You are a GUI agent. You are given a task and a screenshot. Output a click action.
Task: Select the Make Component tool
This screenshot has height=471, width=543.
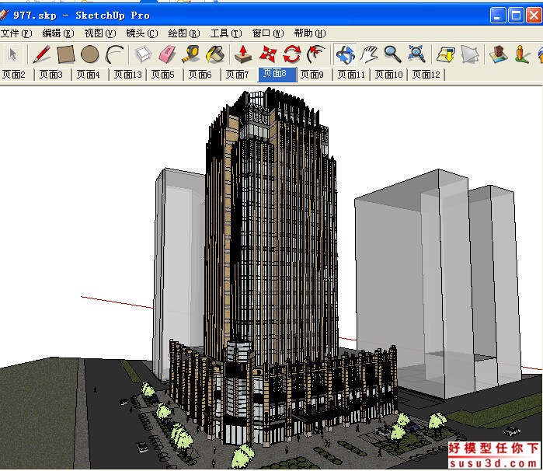143,54
